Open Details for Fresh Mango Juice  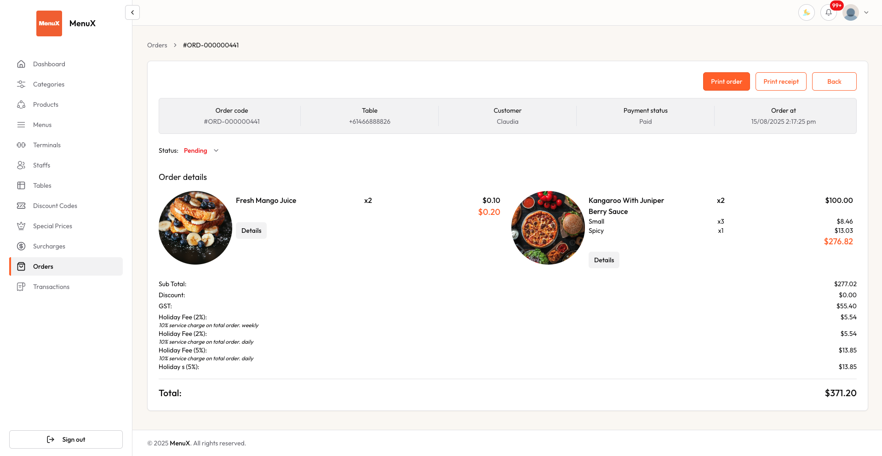point(251,231)
